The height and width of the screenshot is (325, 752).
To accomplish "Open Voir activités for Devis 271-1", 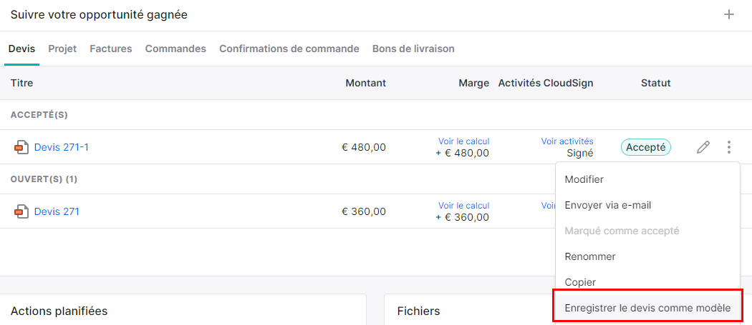I will (x=567, y=141).
